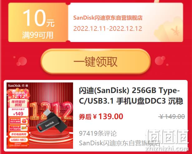Open the SanDisk U盘 product thumbnail

click(40, 115)
